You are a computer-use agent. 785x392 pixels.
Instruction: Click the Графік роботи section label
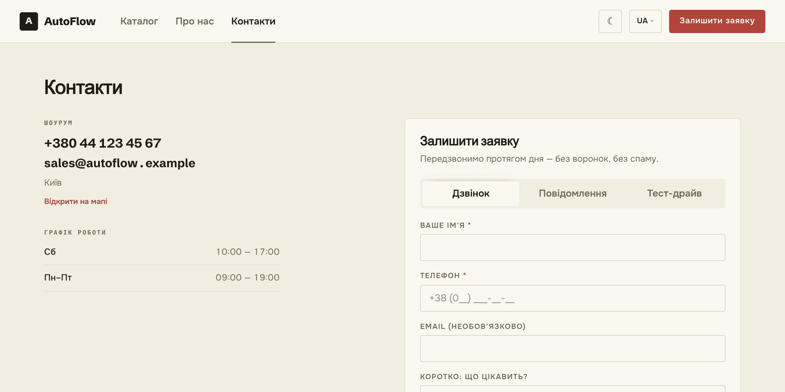pos(75,232)
